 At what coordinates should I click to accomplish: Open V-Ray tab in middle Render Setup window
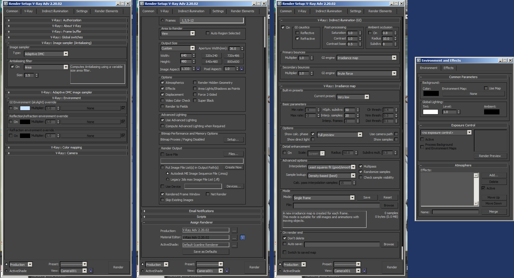pos(165,11)
